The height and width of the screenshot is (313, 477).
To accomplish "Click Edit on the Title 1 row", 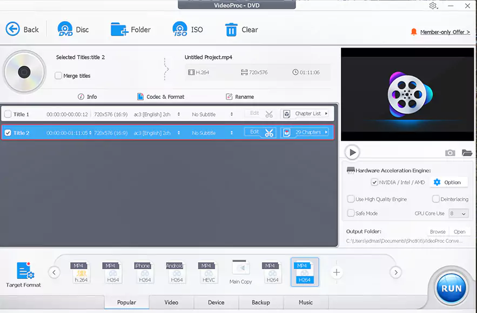I will [x=254, y=113].
